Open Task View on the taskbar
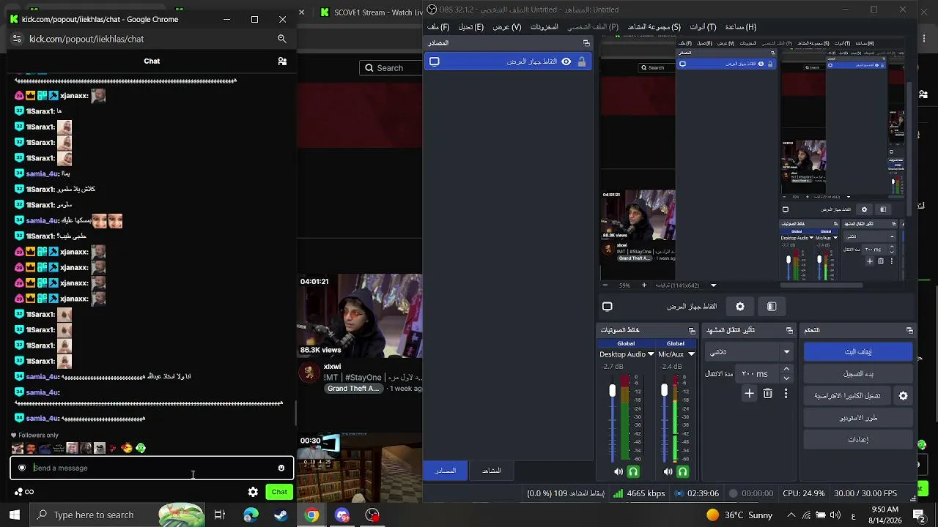Screen dimensions: 938x527 [x=219, y=515]
